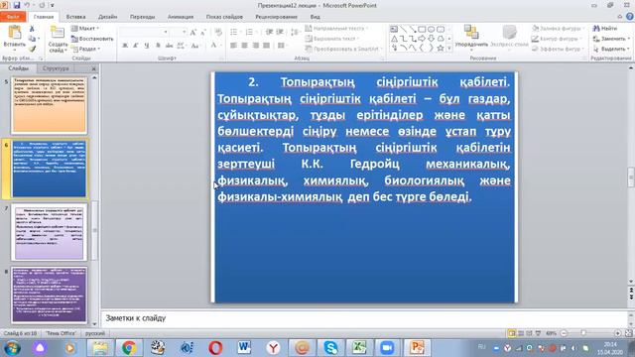This screenshot has width=635, height=357.
Task: Pick the star shape in shapes gallery
Action: point(441,48)
